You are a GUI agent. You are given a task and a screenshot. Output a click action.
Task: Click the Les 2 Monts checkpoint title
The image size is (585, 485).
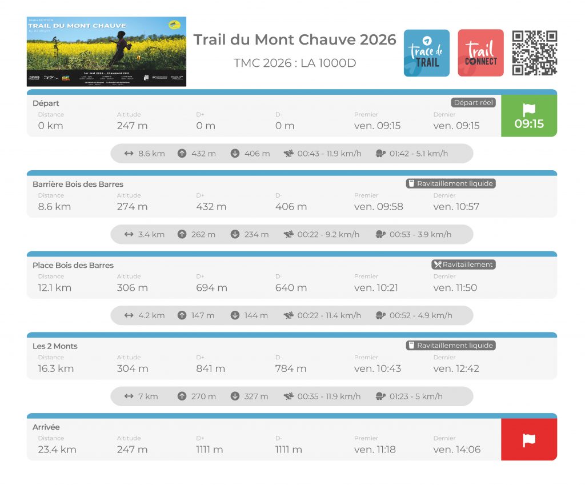coord(55,346)
